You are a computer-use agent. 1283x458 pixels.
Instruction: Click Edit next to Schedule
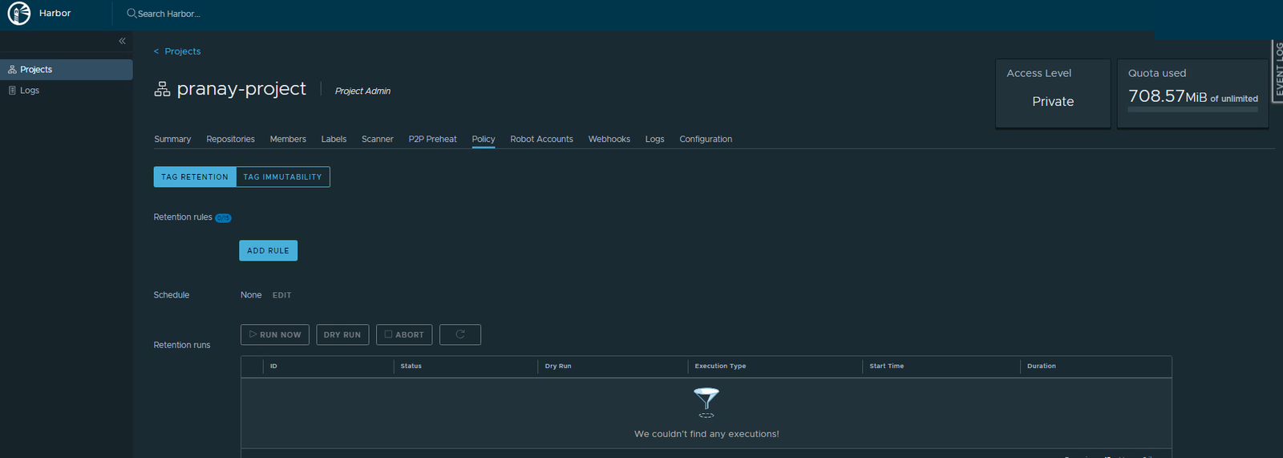(x=281, y=295)
